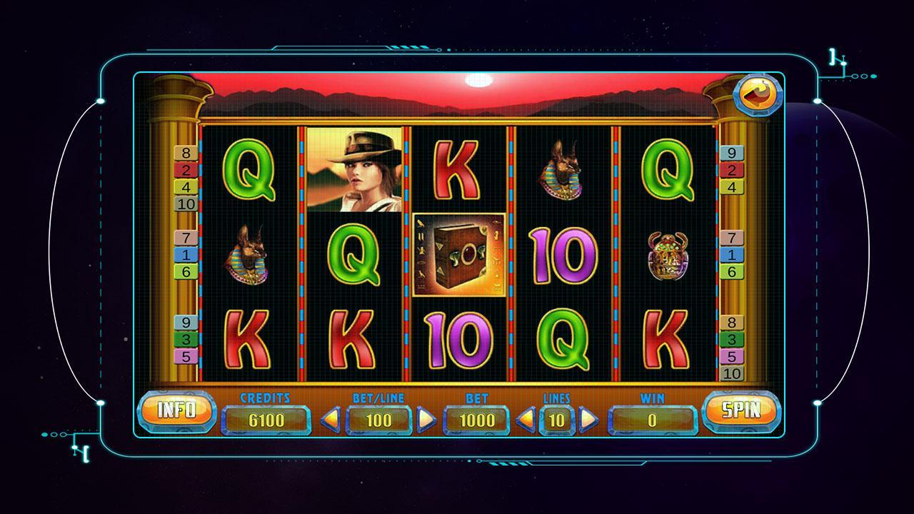Viewport: 914px width, 514px height.
Task: Click the pharaoh mask symbol on reel one
Action: 248,252
